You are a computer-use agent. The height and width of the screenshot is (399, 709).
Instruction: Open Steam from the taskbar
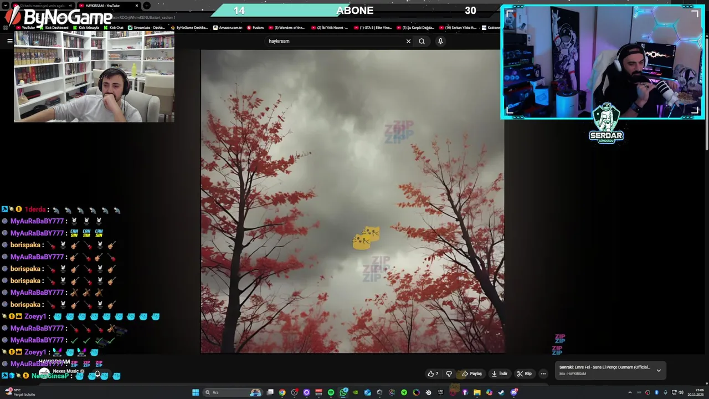pyautogui.click(x=501, y=392)
